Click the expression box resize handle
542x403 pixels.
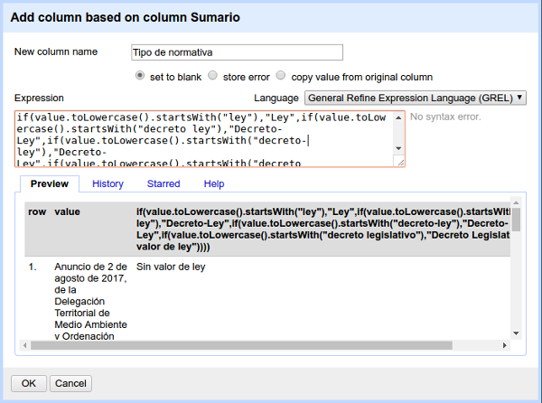point(399,161)
